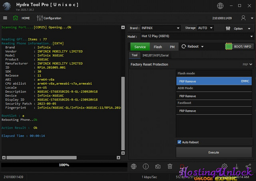Click the download arrow icon
The image size is (256, 181).
click(x=237, y=166)
